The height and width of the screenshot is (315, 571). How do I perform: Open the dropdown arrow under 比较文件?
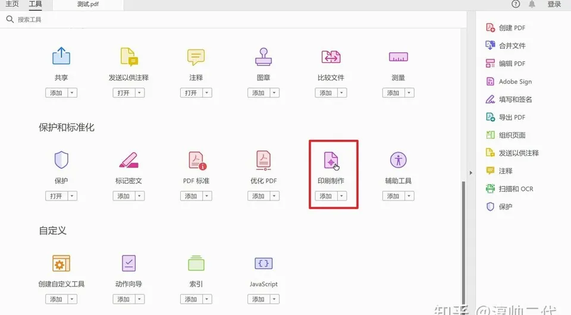pyautogui.click(x=341, y=93)
